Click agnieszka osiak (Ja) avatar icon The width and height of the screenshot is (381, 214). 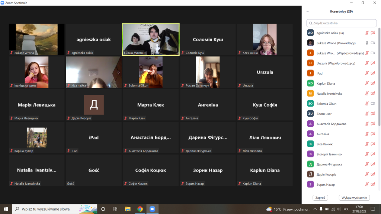click(x=310, y=33)
